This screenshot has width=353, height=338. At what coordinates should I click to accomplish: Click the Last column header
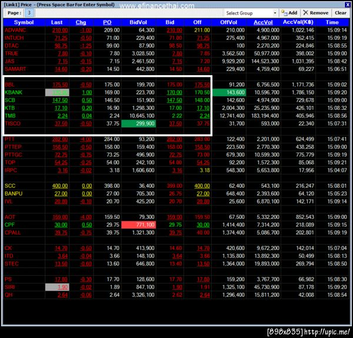[56, 22]
